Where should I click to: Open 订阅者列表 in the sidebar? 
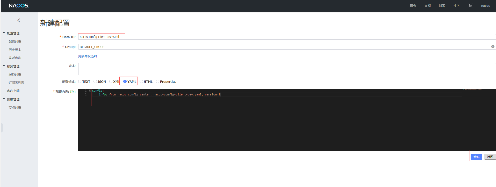[17, 83]
